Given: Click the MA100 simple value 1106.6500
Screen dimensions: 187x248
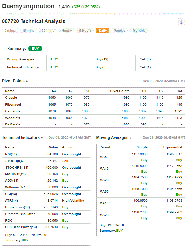Looking at the screenshot, I should click(x=140, y=201).
